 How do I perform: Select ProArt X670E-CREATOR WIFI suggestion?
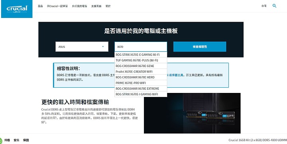(x=141, y=72)
